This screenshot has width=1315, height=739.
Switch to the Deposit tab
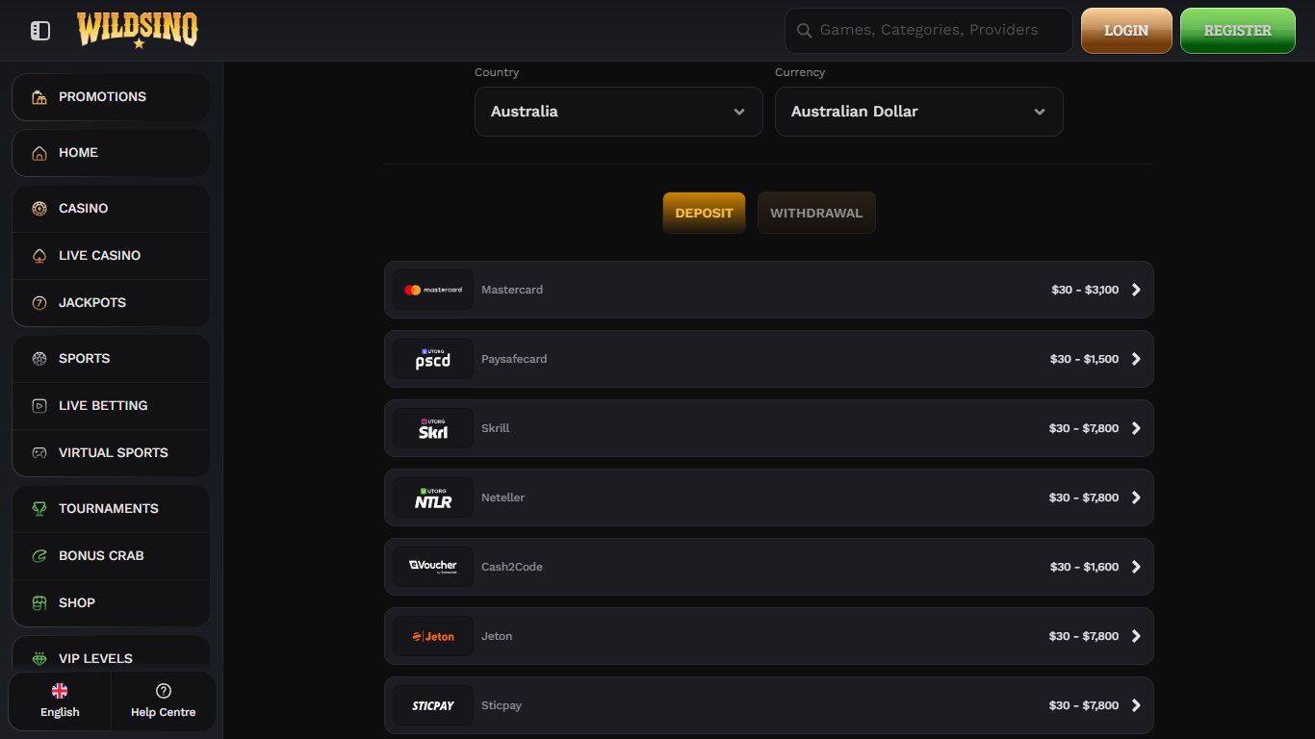[x=704, y=213]
